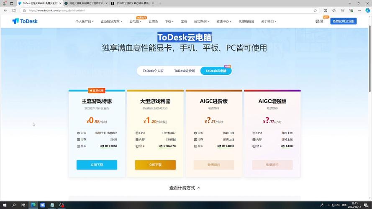Open the Edge browser icon in the taskbar

click(33, 205)
